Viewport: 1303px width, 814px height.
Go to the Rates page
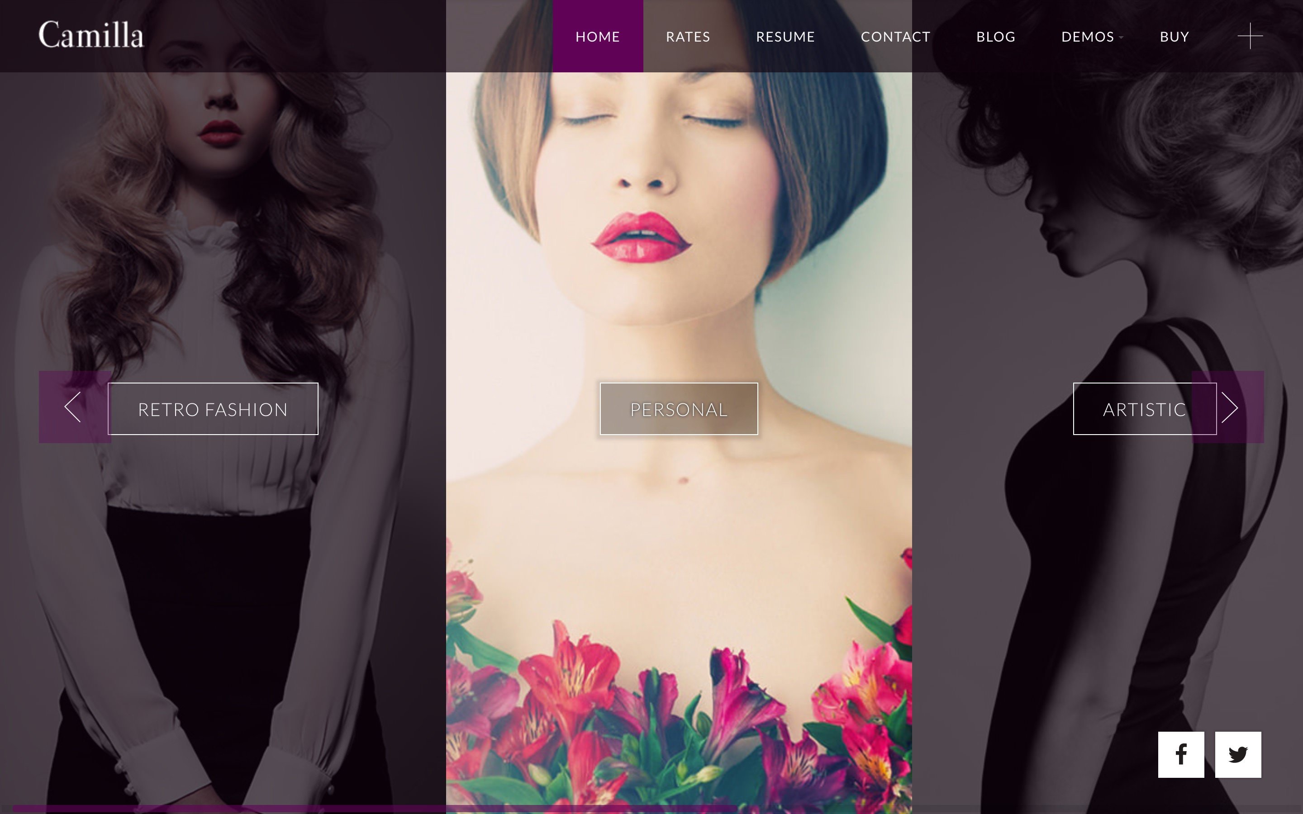coord(688,36)
